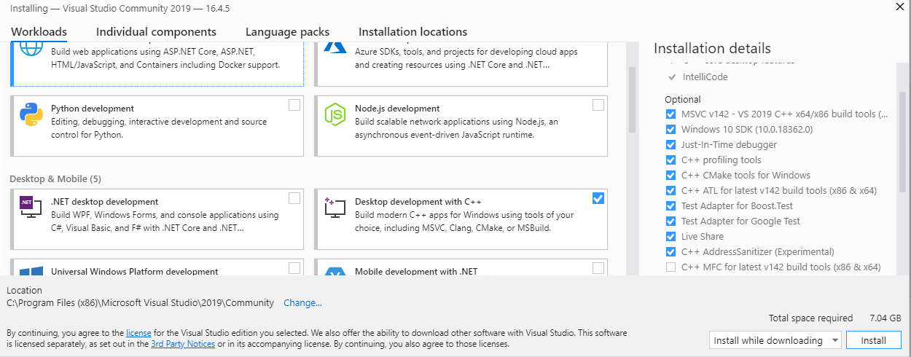
Task: Check C++ MFC for latest v142
Action: 670,267
